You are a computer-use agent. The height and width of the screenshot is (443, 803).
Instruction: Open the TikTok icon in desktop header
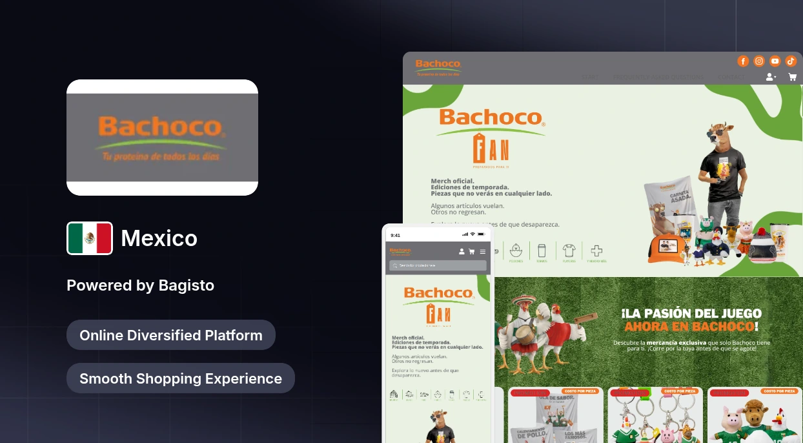791,61
